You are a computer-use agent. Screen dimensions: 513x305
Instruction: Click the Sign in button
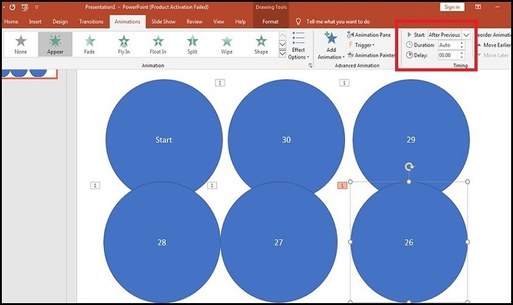(452, 7)
